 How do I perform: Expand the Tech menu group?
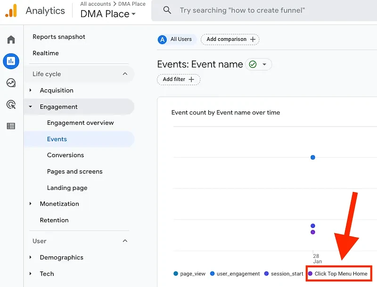point(30,273)
